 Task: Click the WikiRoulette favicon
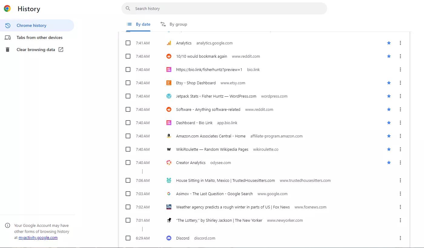[169, 149]
